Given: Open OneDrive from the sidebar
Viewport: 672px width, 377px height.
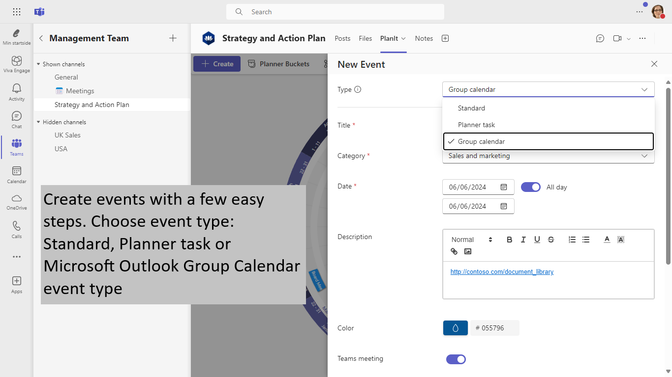Looking at the screenshot, I should tap(17, 201).
